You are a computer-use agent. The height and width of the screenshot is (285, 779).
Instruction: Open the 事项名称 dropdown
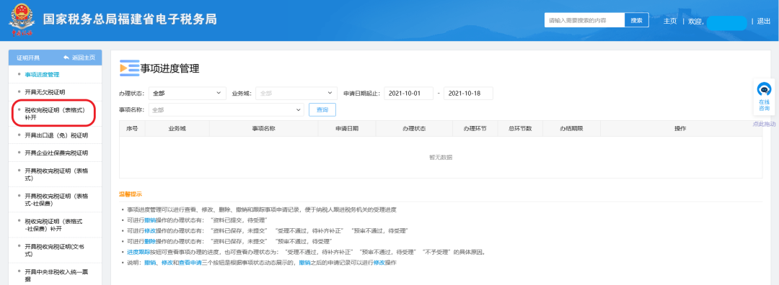coord(226,109)
